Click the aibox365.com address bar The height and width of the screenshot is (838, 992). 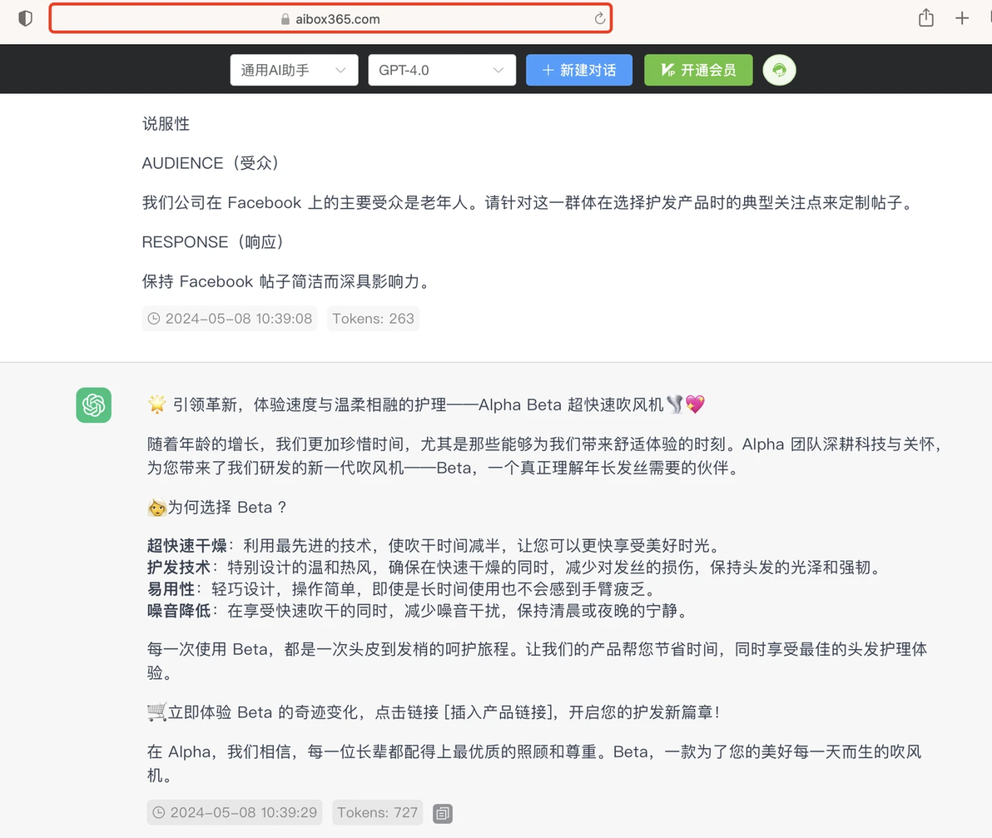pos(330,18)
